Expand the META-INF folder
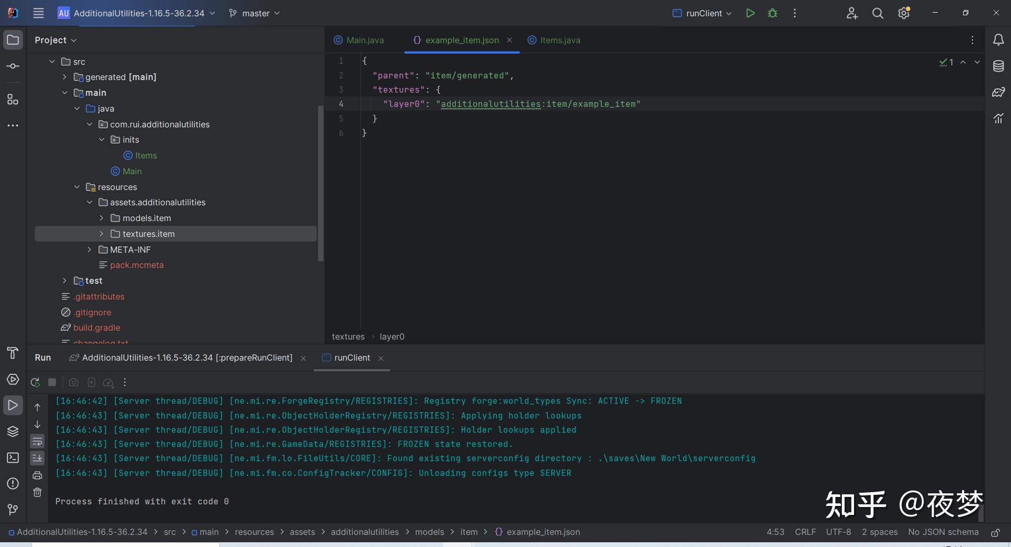Image resolution: width=1011 pixels, height=547 pixels. click(89, 250)
